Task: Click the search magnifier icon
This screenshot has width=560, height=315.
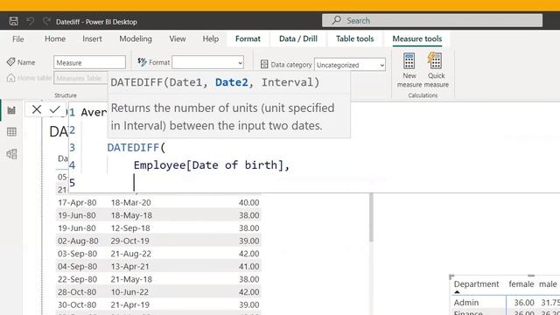Action: coord(336,20)
